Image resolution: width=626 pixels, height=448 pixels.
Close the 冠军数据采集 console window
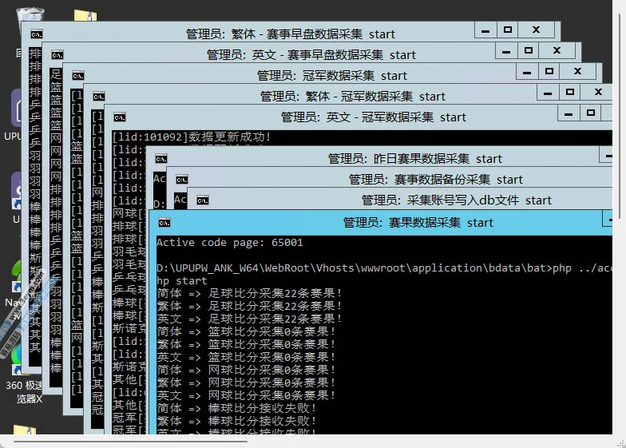click(577, 72)
